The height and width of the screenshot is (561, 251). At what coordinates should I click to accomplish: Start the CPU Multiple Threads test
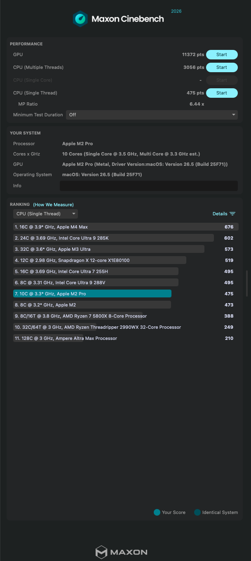(x=222, y=67)
